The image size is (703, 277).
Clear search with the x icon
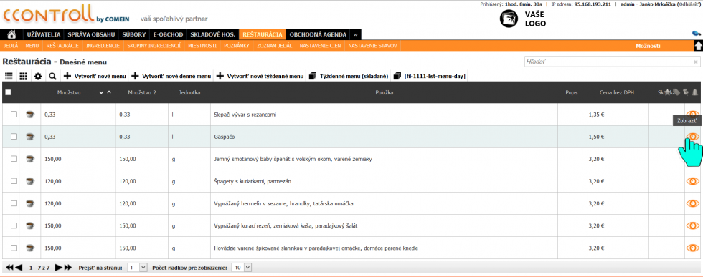coord(695,62)
